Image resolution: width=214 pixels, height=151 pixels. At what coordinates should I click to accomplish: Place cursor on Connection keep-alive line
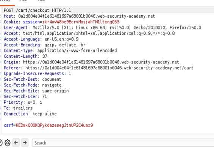pos(30,114)
